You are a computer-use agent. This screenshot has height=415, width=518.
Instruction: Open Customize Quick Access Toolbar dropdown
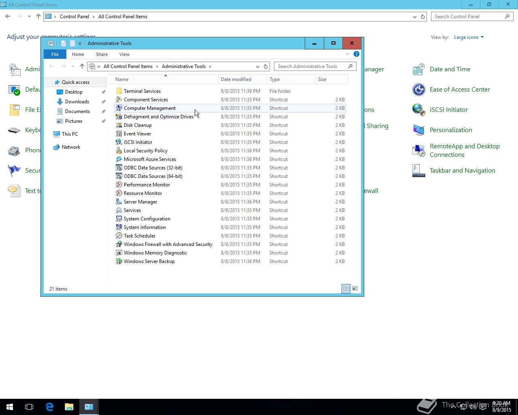(x=80, y=43)
